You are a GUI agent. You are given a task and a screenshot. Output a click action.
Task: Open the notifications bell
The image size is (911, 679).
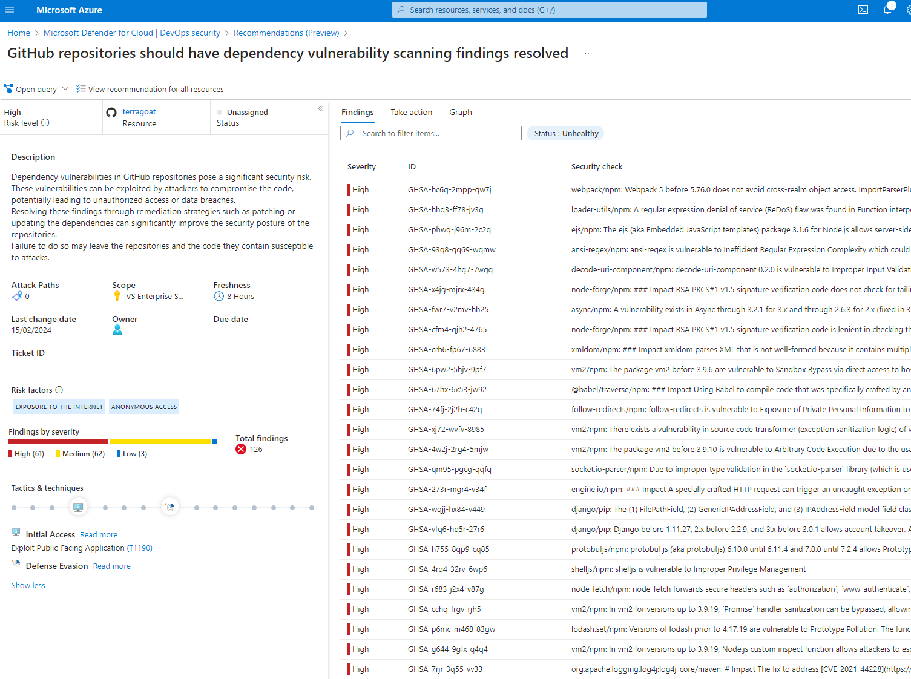[887, 10]
